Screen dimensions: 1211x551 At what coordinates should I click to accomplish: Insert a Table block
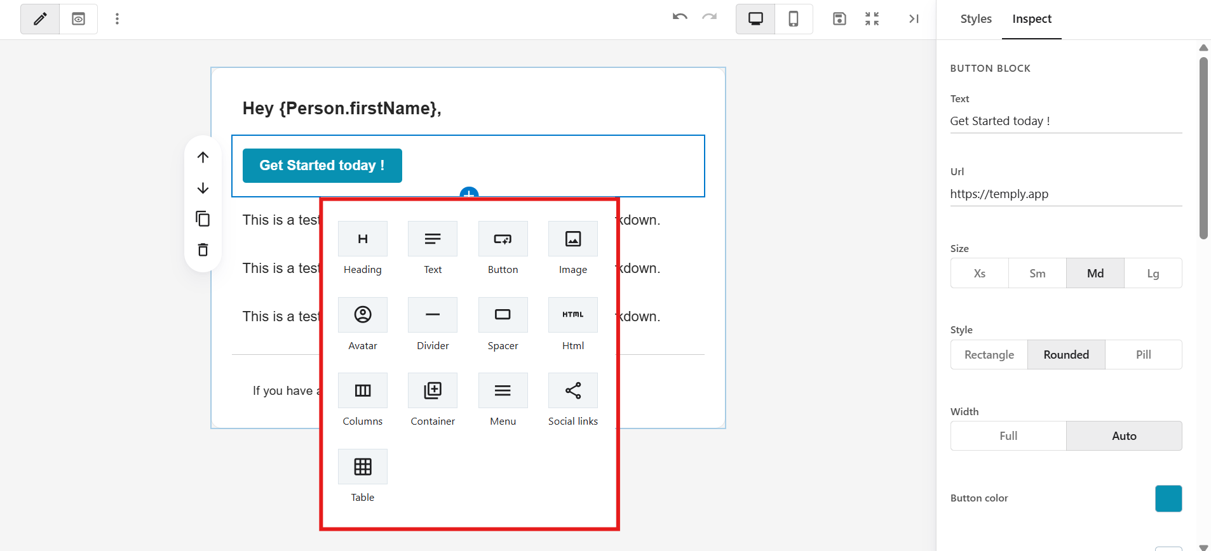point(363,476)
